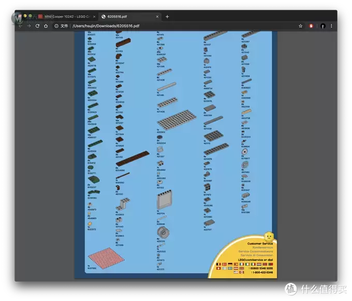This screenshot has width=352, height=301.
Task: Open the Chrome three-dot menu
Action: pyautogui.click(x=331, y=26)
